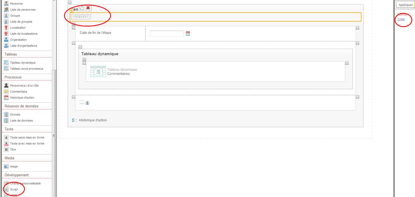Screen dimensions: 415x197
Task: Choose the Liste d'organisations item
Action: [21, 46]
